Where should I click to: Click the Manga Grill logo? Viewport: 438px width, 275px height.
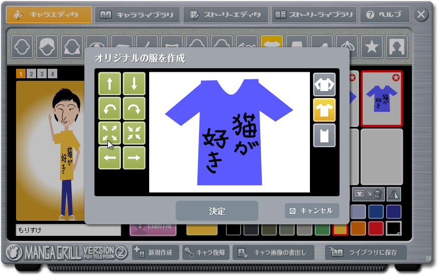pos(66,252)
